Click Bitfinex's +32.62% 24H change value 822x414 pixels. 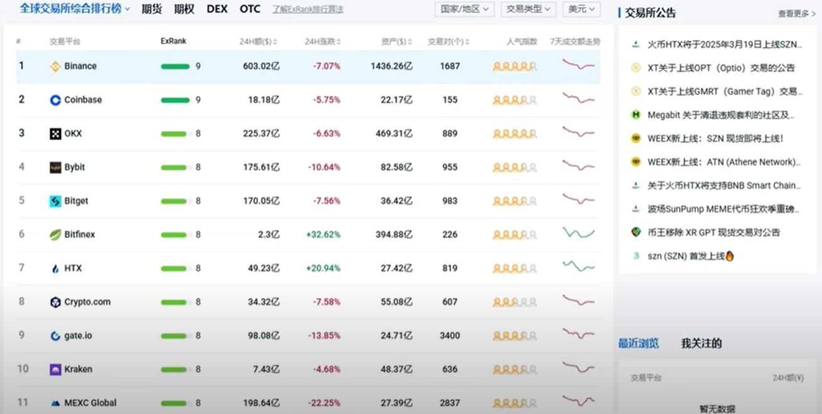[323, 234]
